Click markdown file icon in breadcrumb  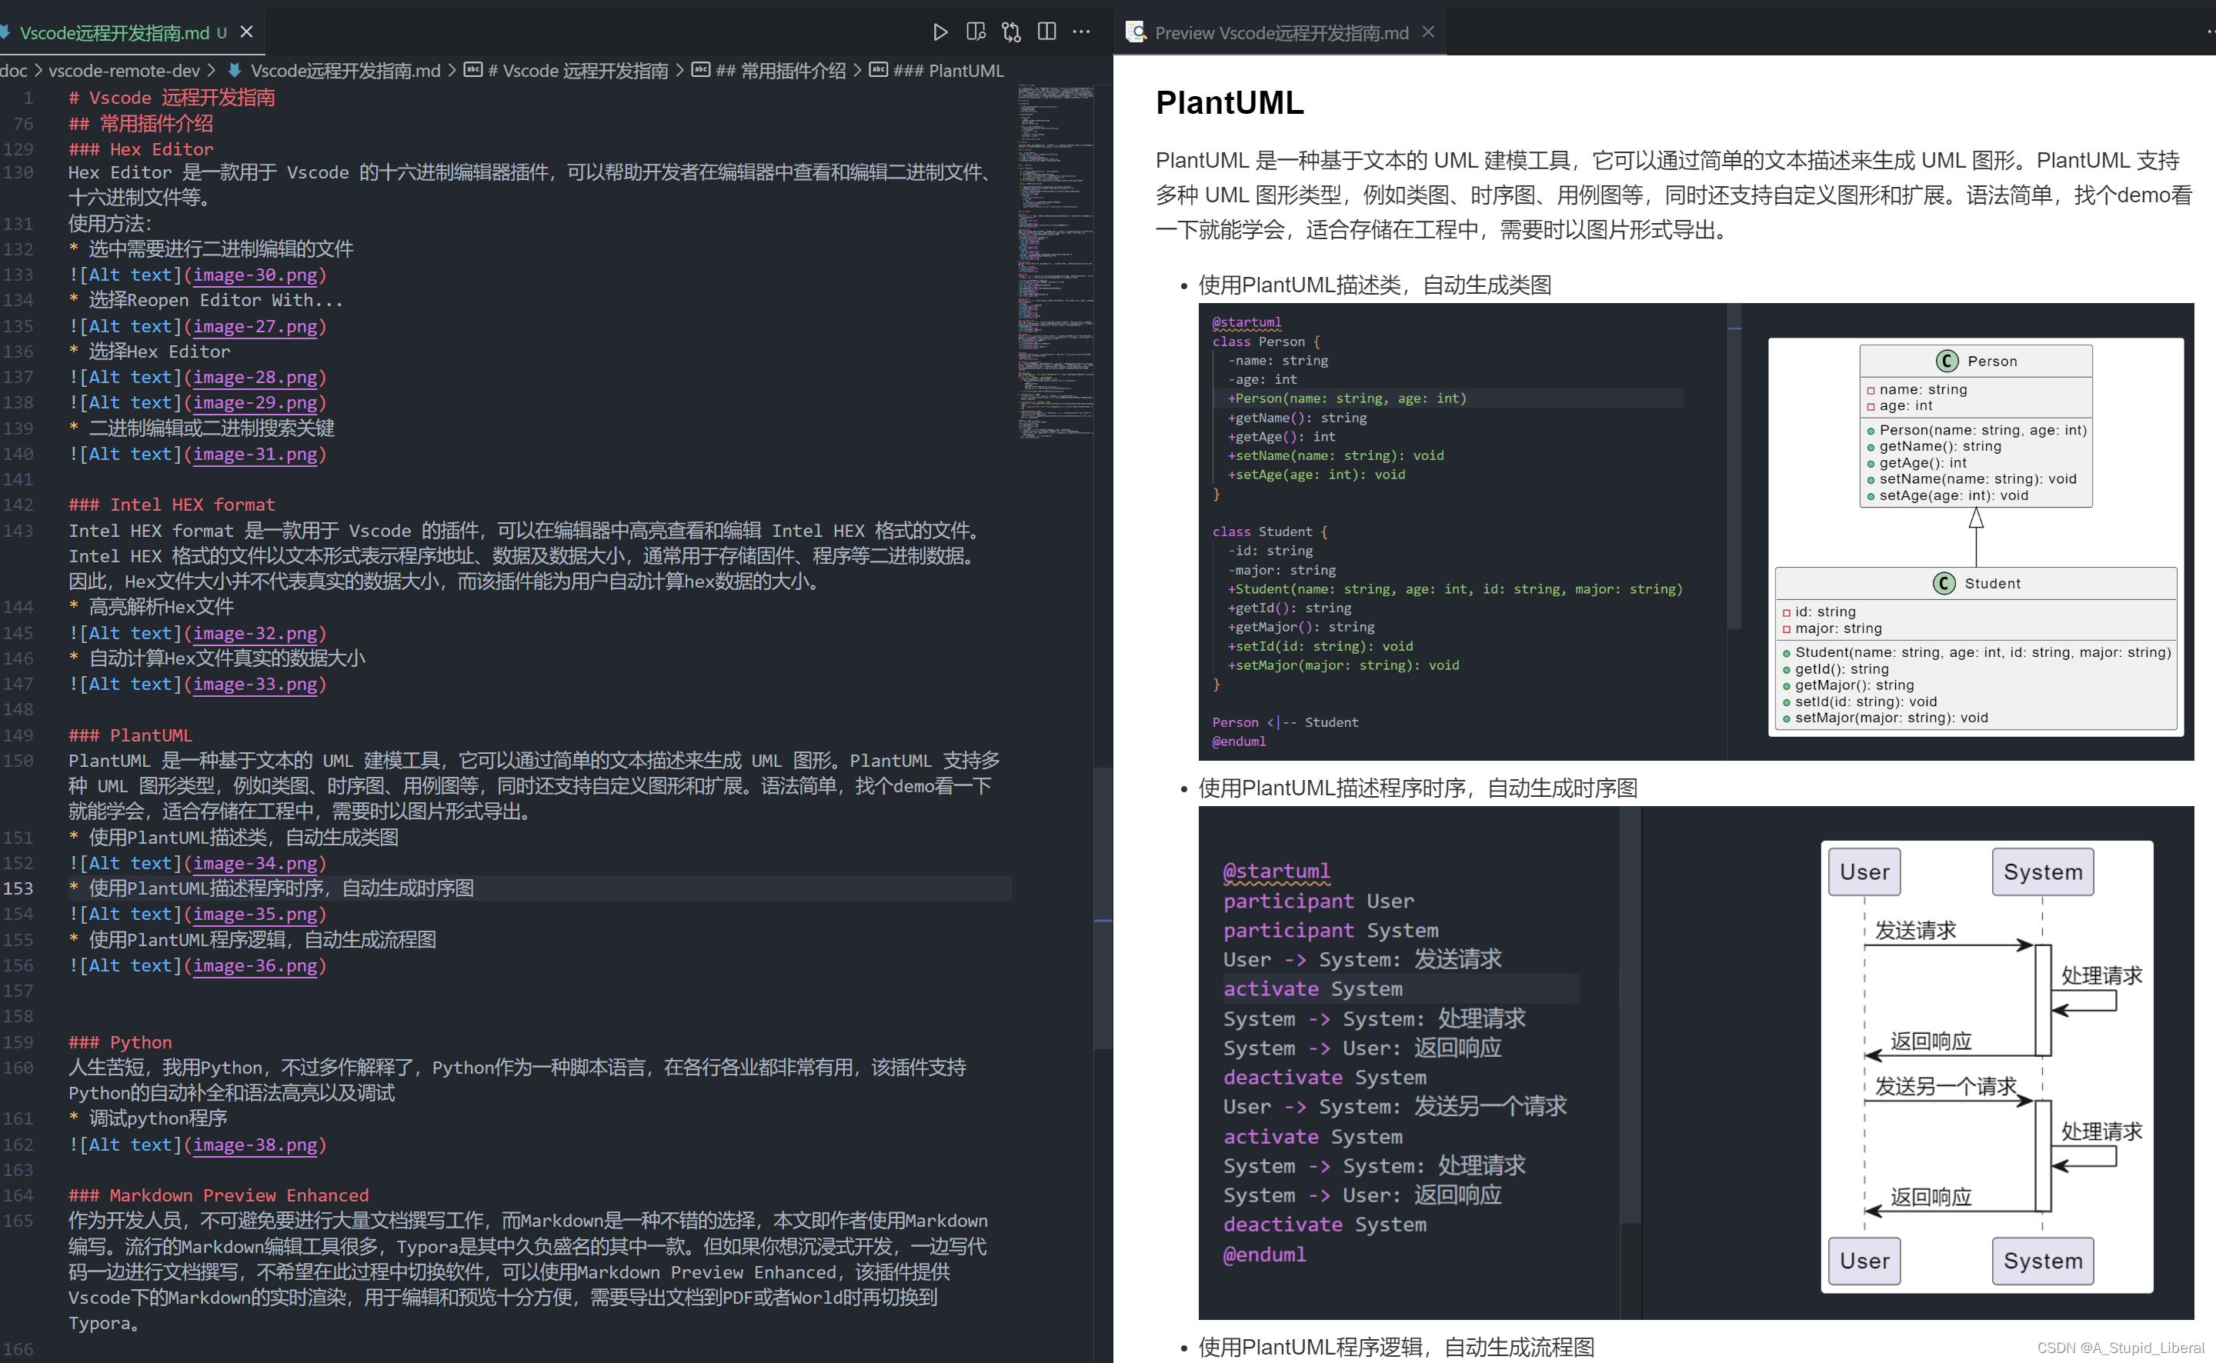coord(235,70)
